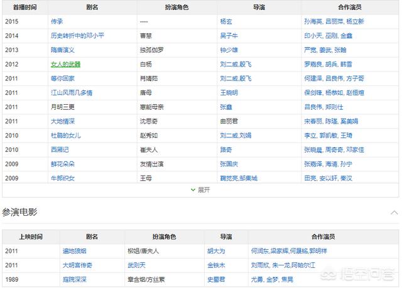Select the role text 柳姐/唐夫人
The width and height of the screenshot is (402, 288).
(143, 251)
